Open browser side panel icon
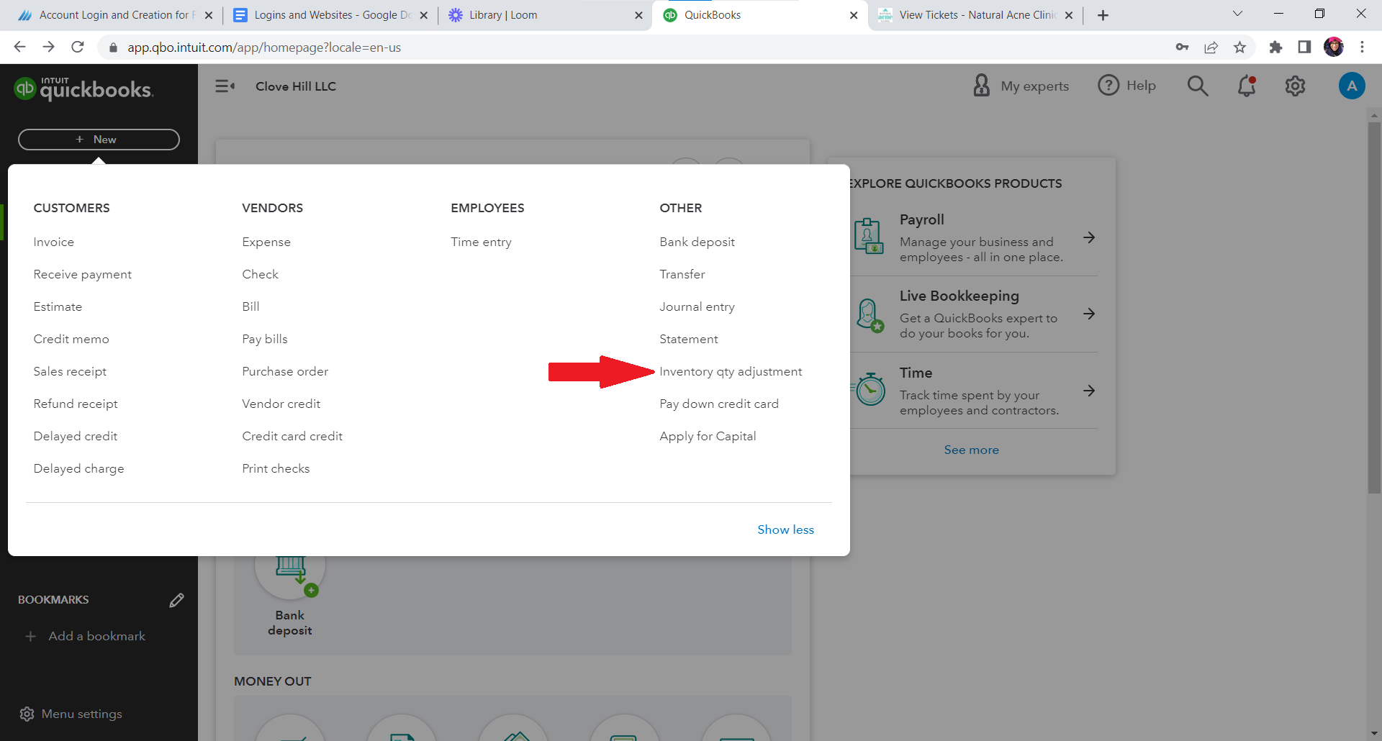Image resolution: width=1382 pixels, height=741 pixels. 1304,47
